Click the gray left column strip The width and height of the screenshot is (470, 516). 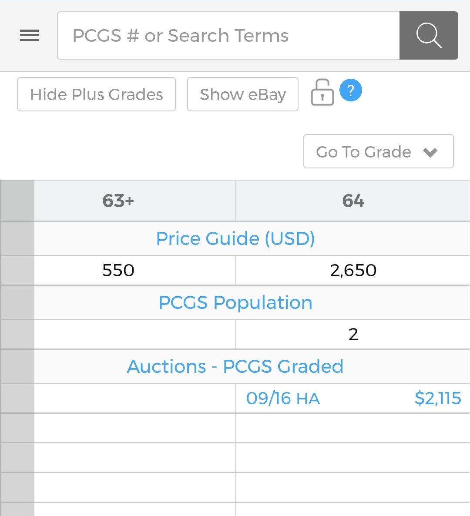pyautogui.click(x=17, y=348)
